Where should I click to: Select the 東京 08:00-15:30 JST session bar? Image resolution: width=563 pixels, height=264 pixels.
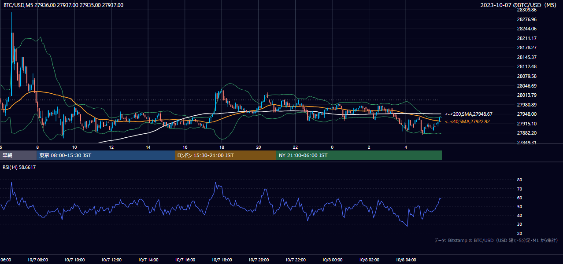pyautogui.click(x=106, y=155)
